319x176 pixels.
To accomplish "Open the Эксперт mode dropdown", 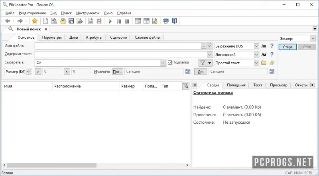I will pos(313,38).
